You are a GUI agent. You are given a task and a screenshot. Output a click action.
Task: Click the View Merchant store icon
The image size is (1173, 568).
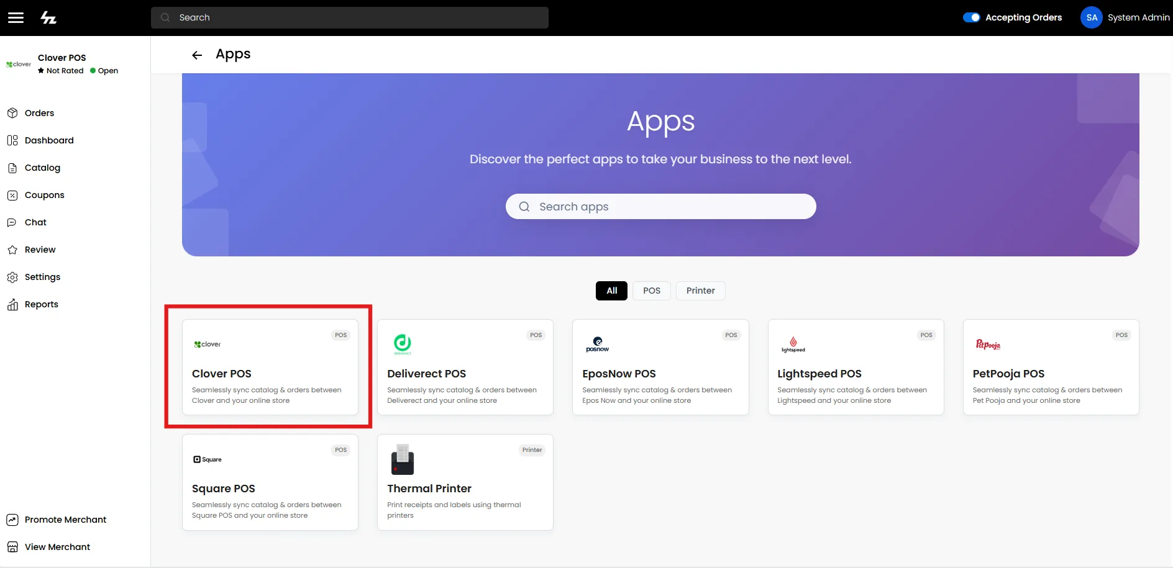pos(12,547)
